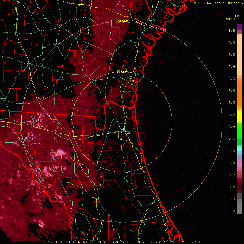
Task: Click the NEXLAB-College of DuPage label
Action: coord(216,3)
